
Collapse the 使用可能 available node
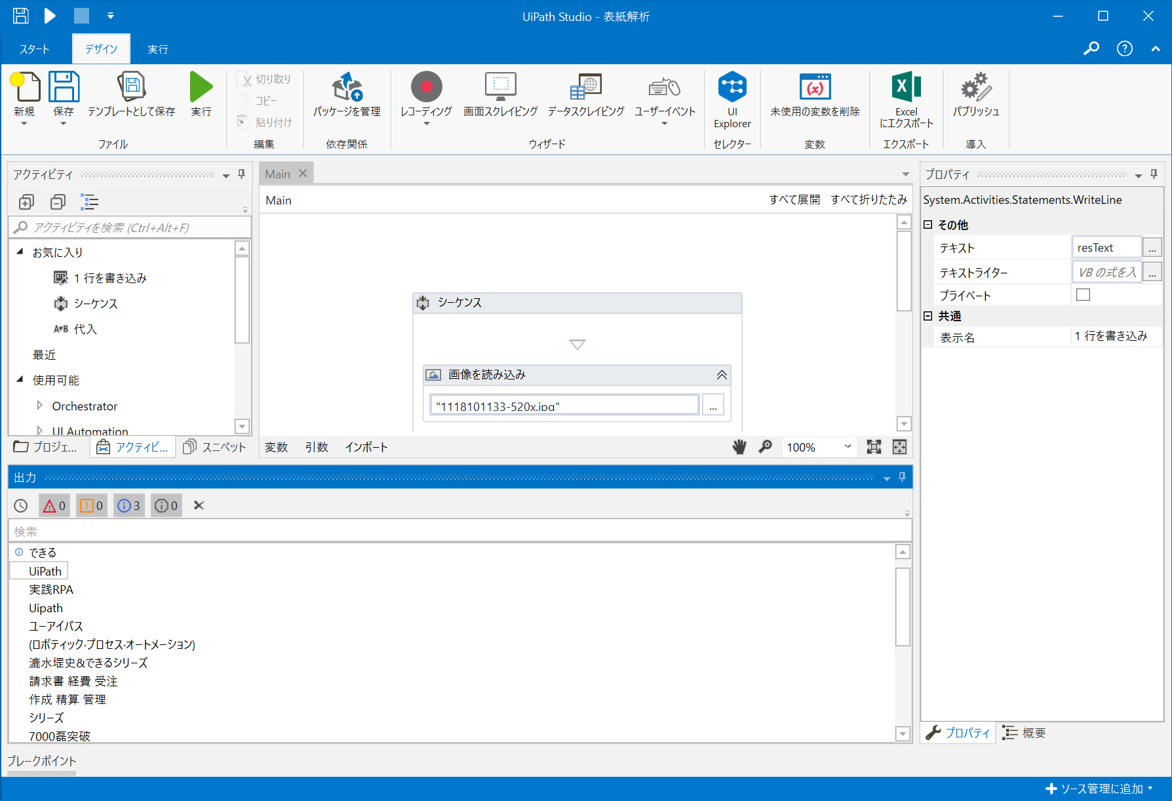[20, 379]
